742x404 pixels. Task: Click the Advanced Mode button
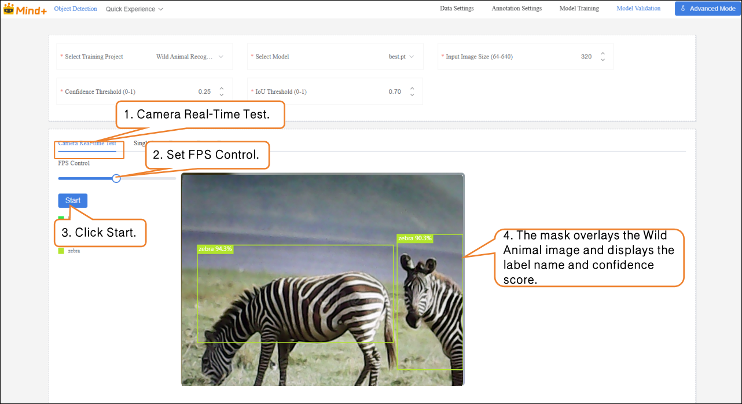[x=707, y=9]
